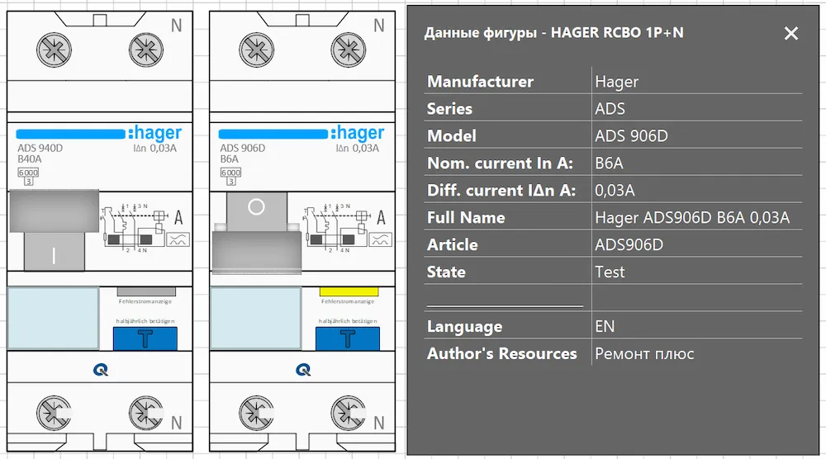This screenshot has width=826, height=459.
Task: Click top N terminal screw of ADS 906D
Action: pyautogui.click(x=349, y=50)
